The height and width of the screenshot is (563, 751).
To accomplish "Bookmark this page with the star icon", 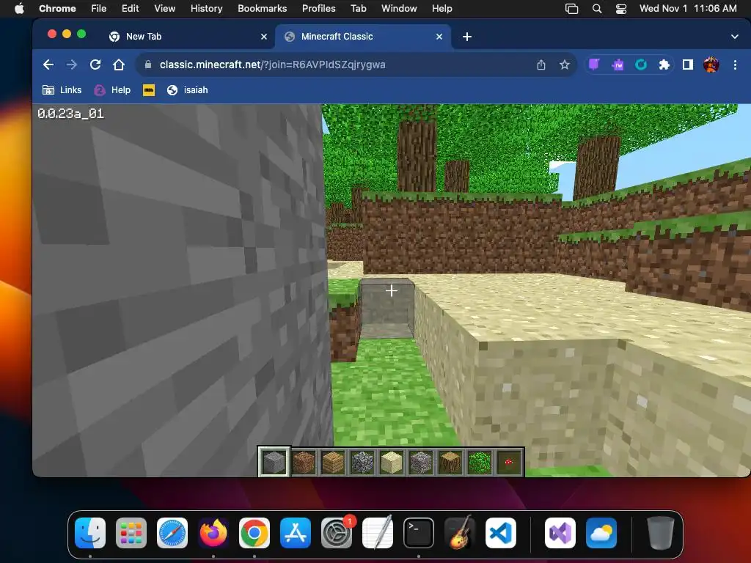I will (565, 65).
